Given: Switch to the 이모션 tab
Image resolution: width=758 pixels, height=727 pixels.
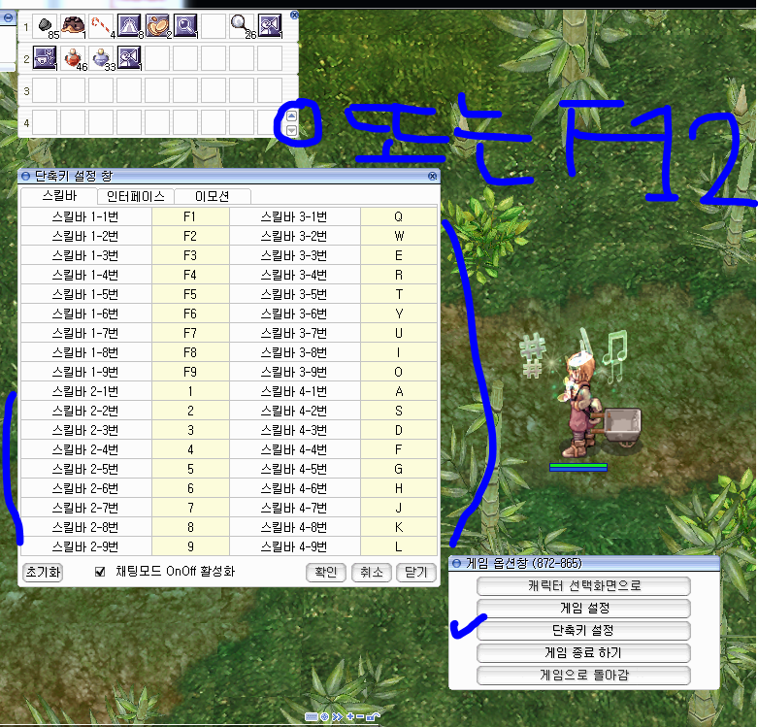Looking at the screenshot, I should click(x=213, y=197).
